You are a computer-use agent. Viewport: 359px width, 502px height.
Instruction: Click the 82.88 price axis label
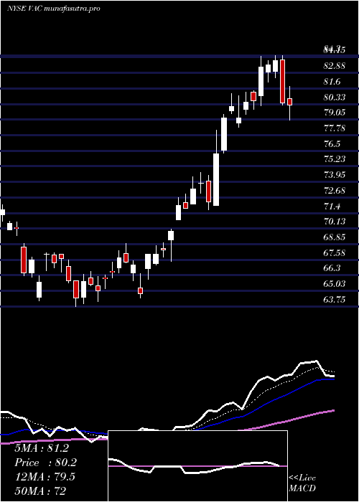(x=335, y=66)
